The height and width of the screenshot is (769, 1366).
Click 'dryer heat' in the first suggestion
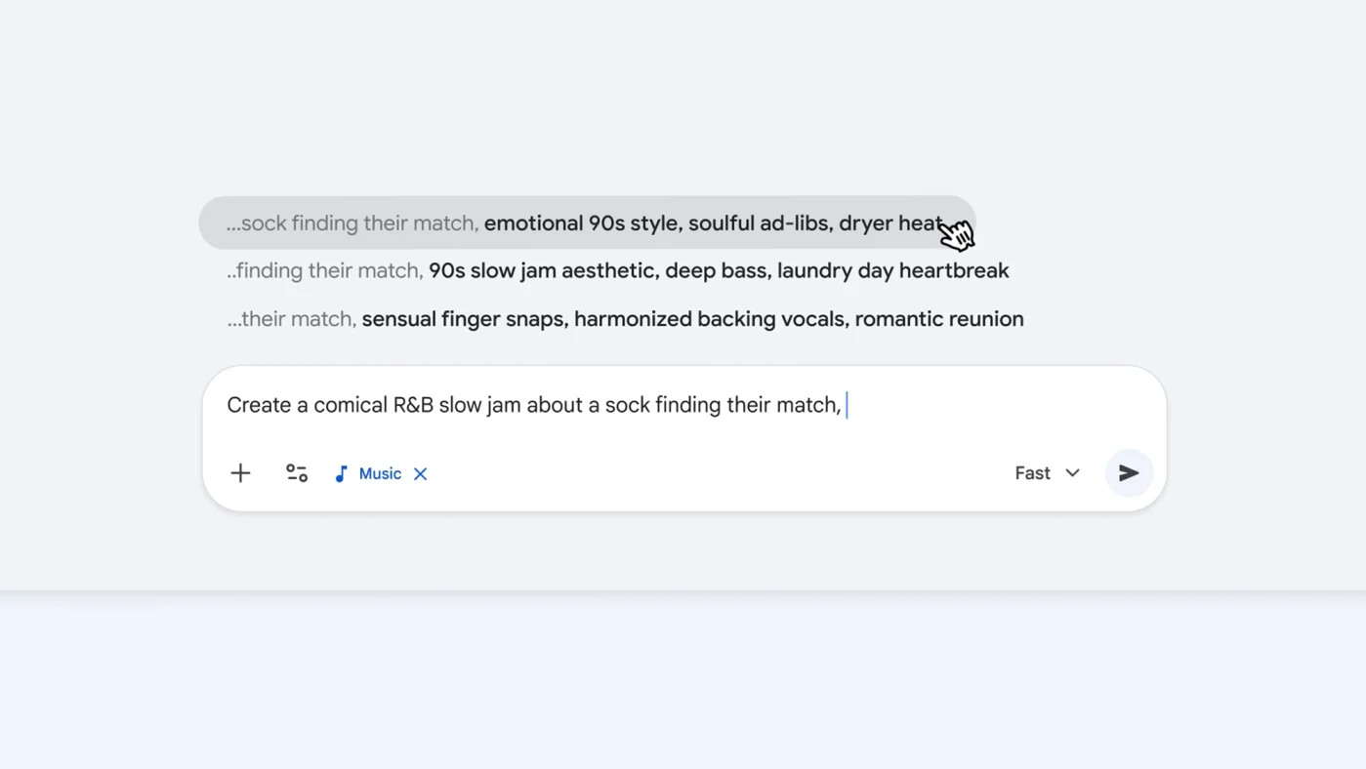pos(889,223)
